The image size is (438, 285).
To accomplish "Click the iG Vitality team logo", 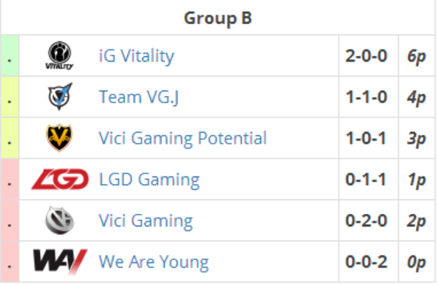I will click(59, 55).
